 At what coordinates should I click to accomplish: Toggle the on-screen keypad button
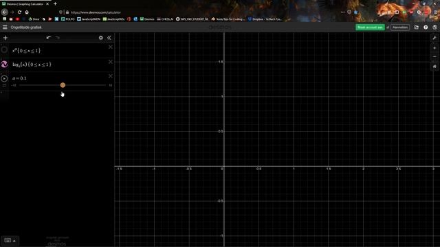pos(10,240)
